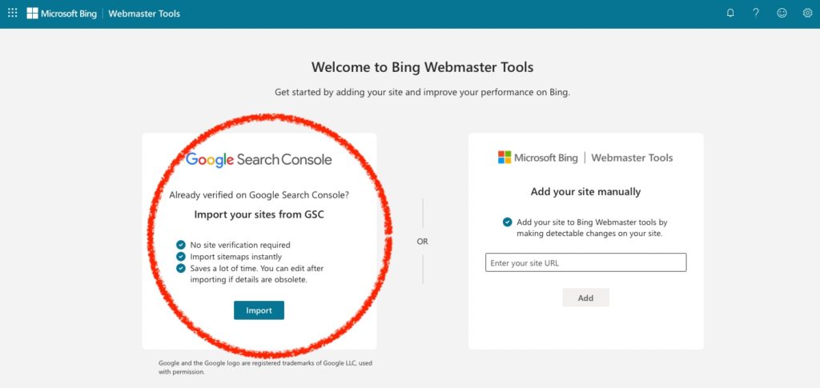Open the settings gear icon
Viewport: 820px width, 388px height.
coord(807,14)
